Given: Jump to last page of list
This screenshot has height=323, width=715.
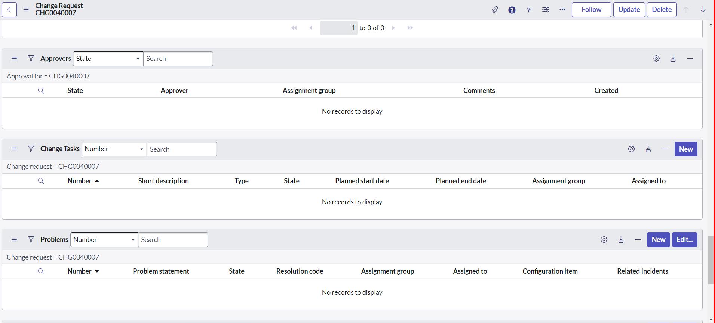Looking at the screenshot, I should (410, 28).
